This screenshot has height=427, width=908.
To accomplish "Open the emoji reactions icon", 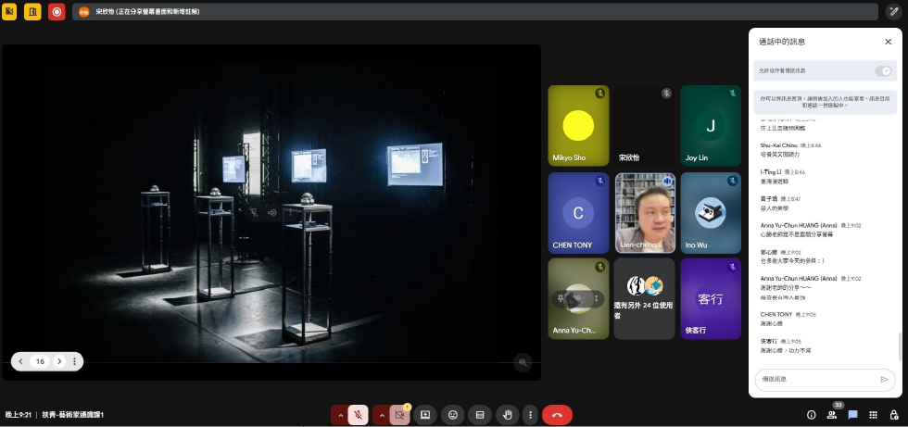I will click(x=452, y=415).
